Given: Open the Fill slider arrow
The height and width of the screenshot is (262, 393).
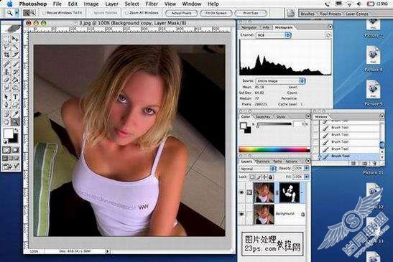Looking at the screenshot, I should tap(307, 177).
